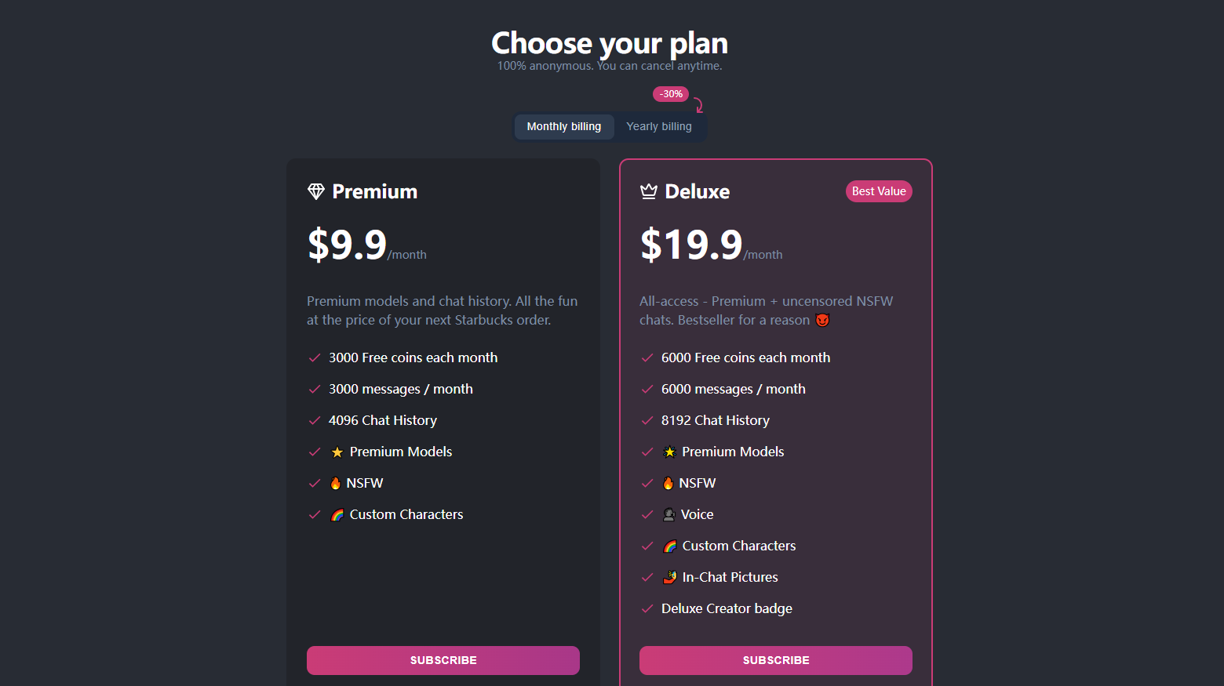Click the Best Value badge
Screen dimensions: 1224x686
click(x=879, y=191)
